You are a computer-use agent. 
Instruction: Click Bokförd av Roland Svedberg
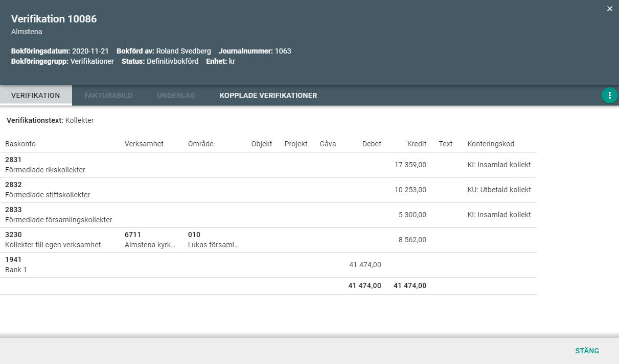tap(164, 51)
